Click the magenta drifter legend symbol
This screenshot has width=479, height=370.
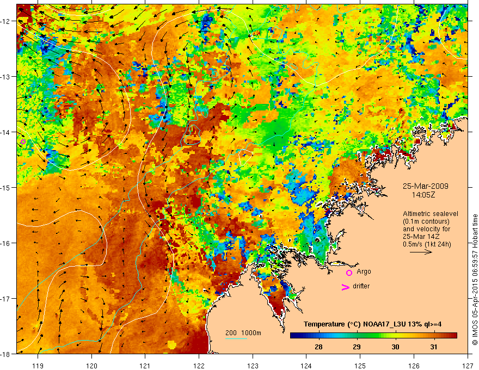(345, 287)
